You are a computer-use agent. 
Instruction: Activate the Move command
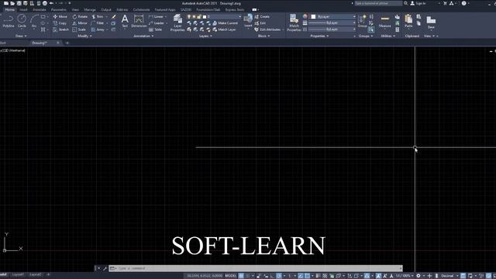pos(60,16)
